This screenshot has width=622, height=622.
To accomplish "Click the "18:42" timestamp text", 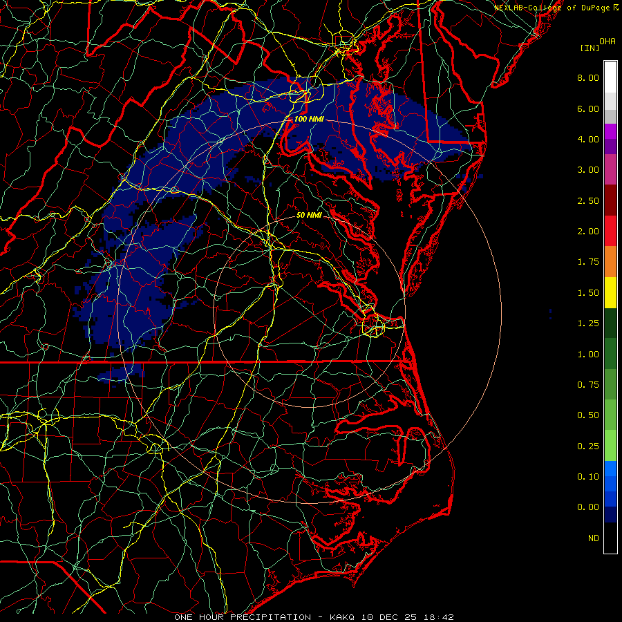I will click(x=440, y=617).
